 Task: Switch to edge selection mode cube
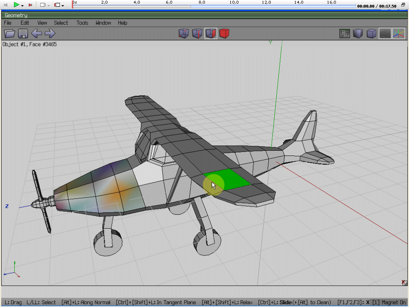pyautogui.click(x=197, y=34)
